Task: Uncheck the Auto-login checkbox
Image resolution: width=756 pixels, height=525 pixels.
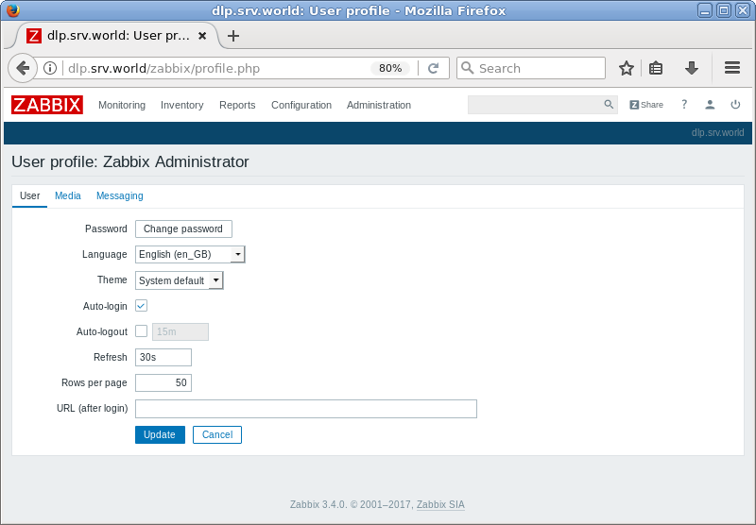Action: pyautogui.click(x=141, y=306)
